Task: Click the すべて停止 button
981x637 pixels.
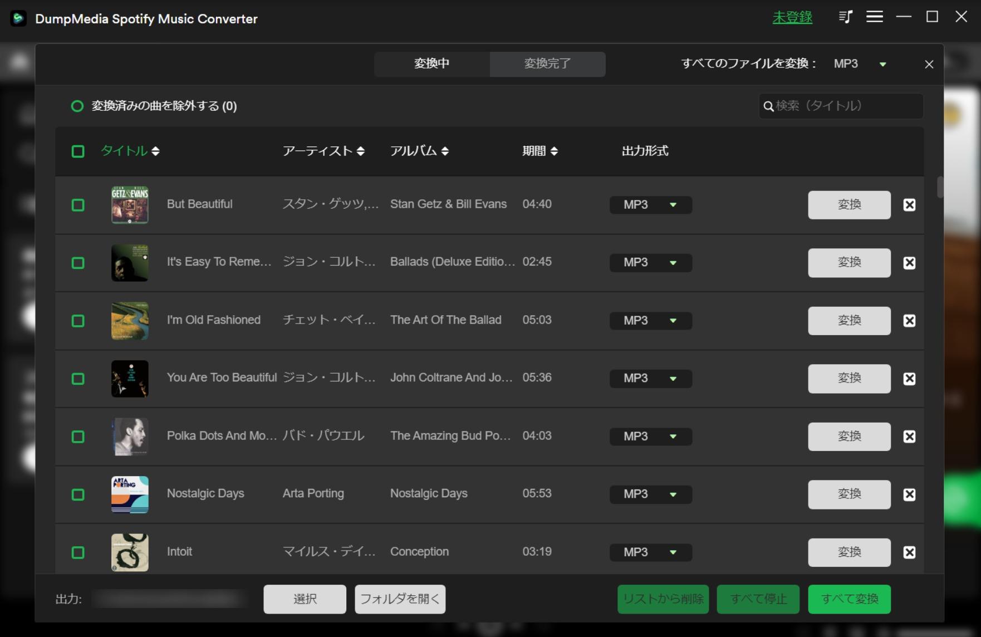Action: (x=758, y=599)
